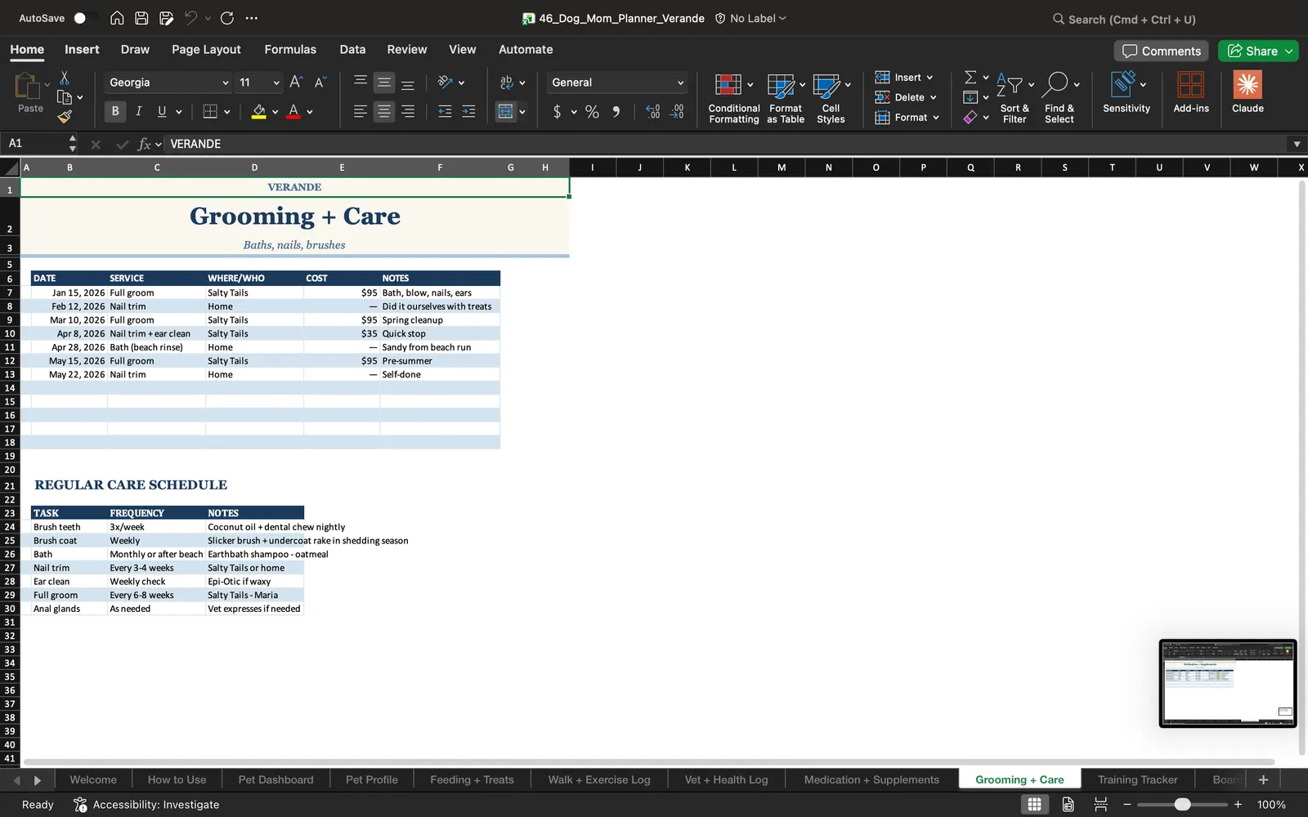
Task: Open text orientation options
Action: pos(450,82)
